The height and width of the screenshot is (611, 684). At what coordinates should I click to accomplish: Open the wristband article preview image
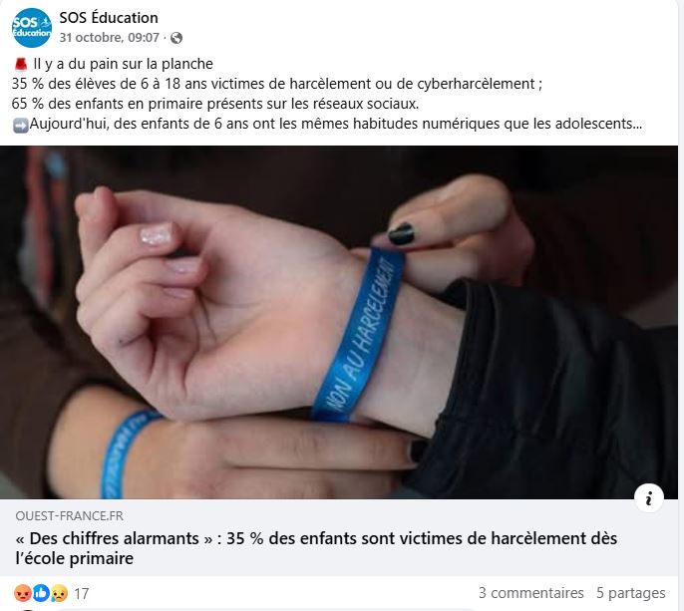pos(339,322)
